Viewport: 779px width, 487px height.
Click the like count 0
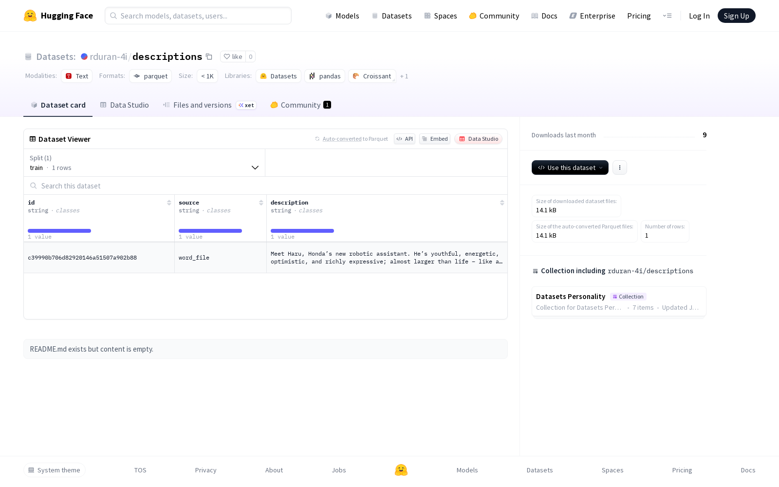251,56
